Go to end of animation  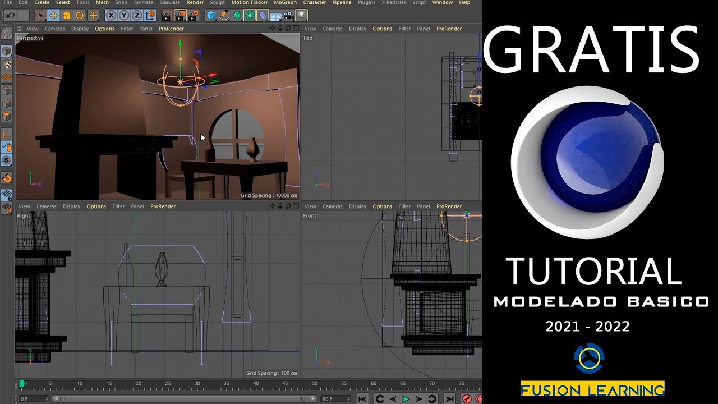449,399
